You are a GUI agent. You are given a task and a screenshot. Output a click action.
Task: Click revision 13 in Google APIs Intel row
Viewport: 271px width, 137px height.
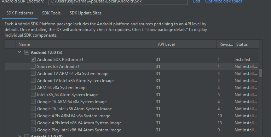(220, 123)
